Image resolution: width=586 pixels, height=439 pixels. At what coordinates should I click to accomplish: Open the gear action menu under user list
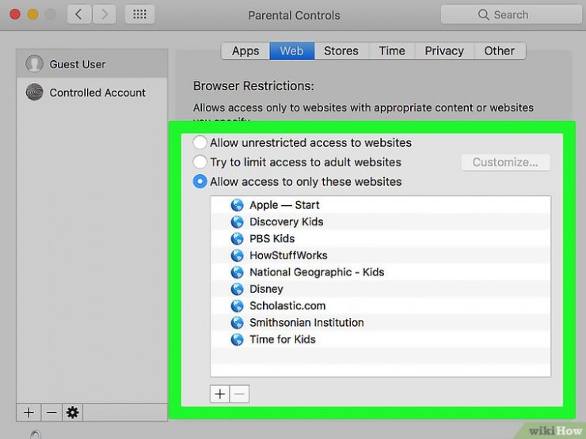[73, 412]
